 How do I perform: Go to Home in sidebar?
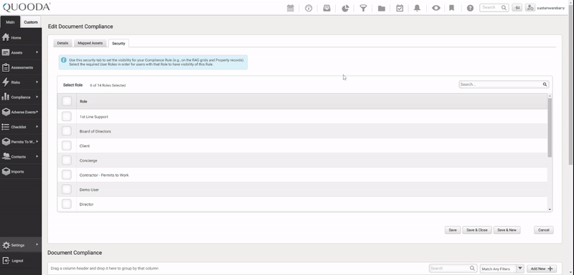click(x=21, y=38)
